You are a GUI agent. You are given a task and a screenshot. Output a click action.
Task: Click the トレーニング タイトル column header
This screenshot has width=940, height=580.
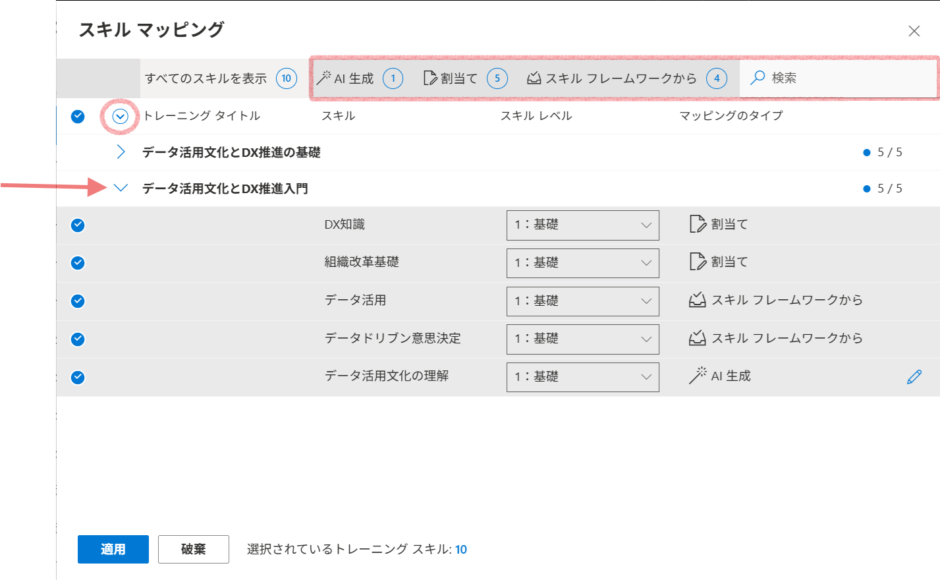click(x=202, y=116)
